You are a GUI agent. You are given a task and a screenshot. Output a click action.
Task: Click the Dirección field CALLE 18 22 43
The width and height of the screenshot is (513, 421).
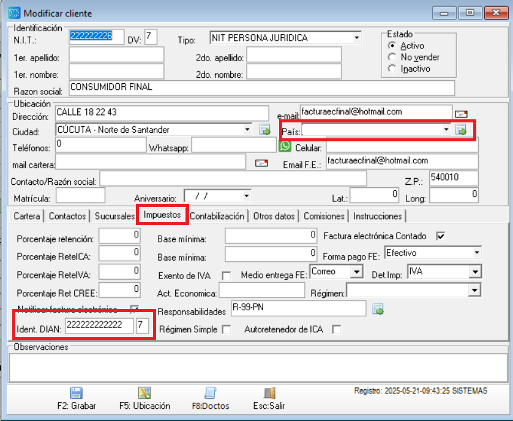coord(162,113)
